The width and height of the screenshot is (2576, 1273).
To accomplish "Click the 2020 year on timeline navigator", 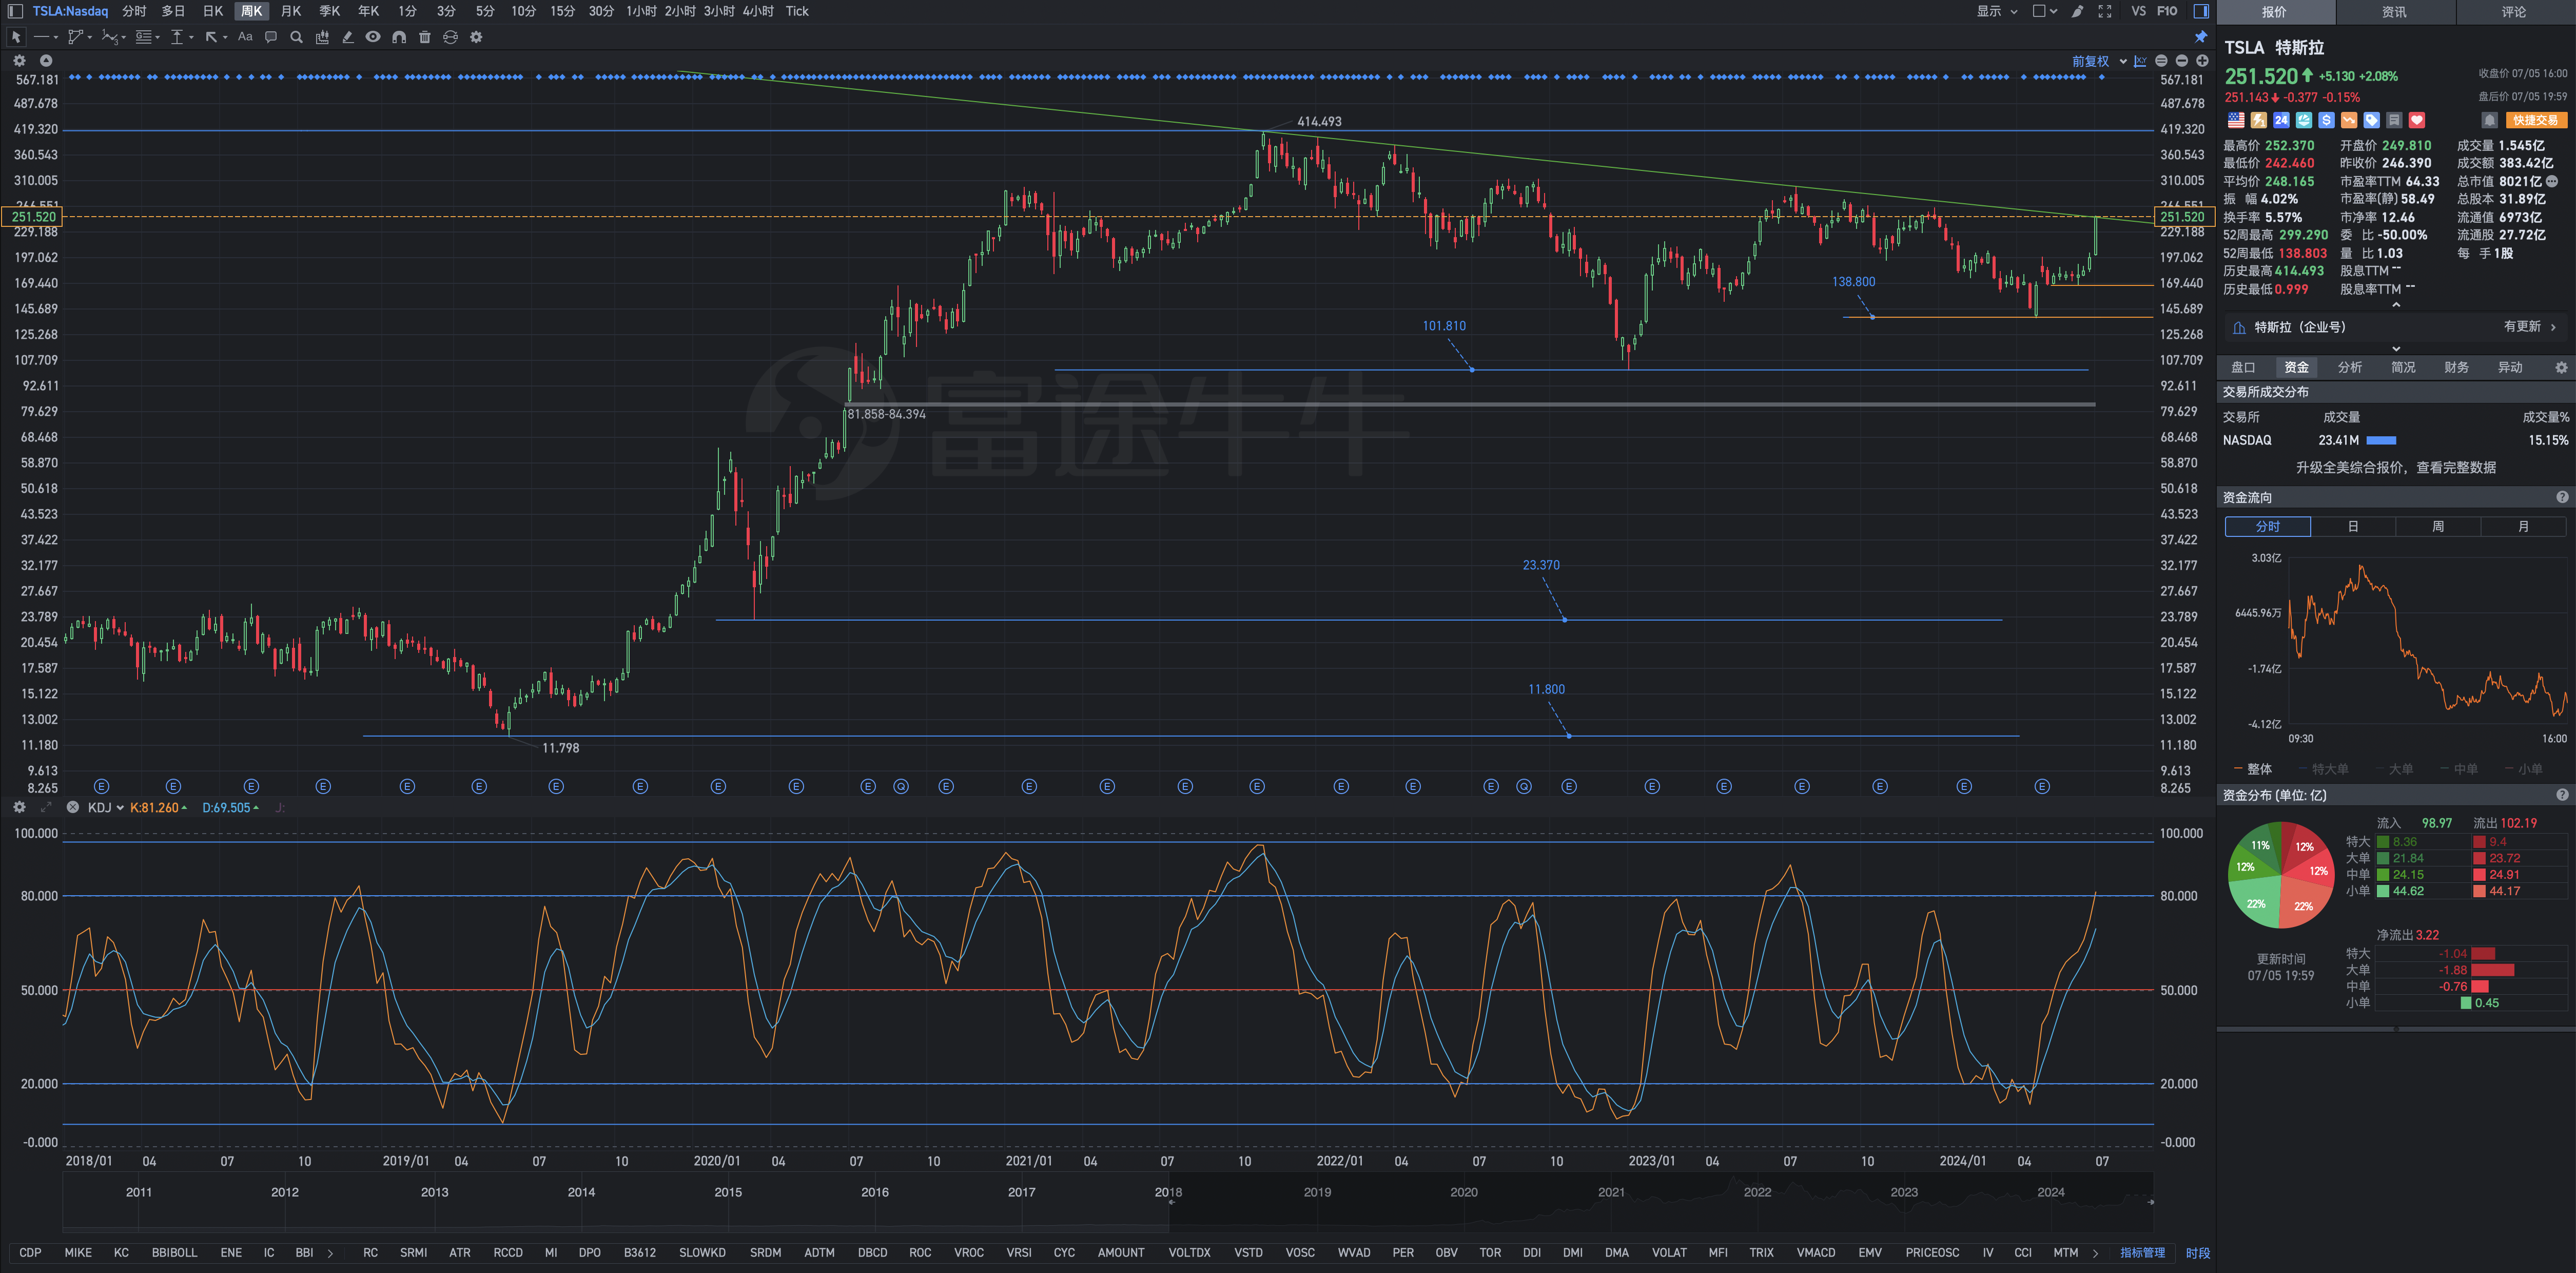I will (1464, 1192).
